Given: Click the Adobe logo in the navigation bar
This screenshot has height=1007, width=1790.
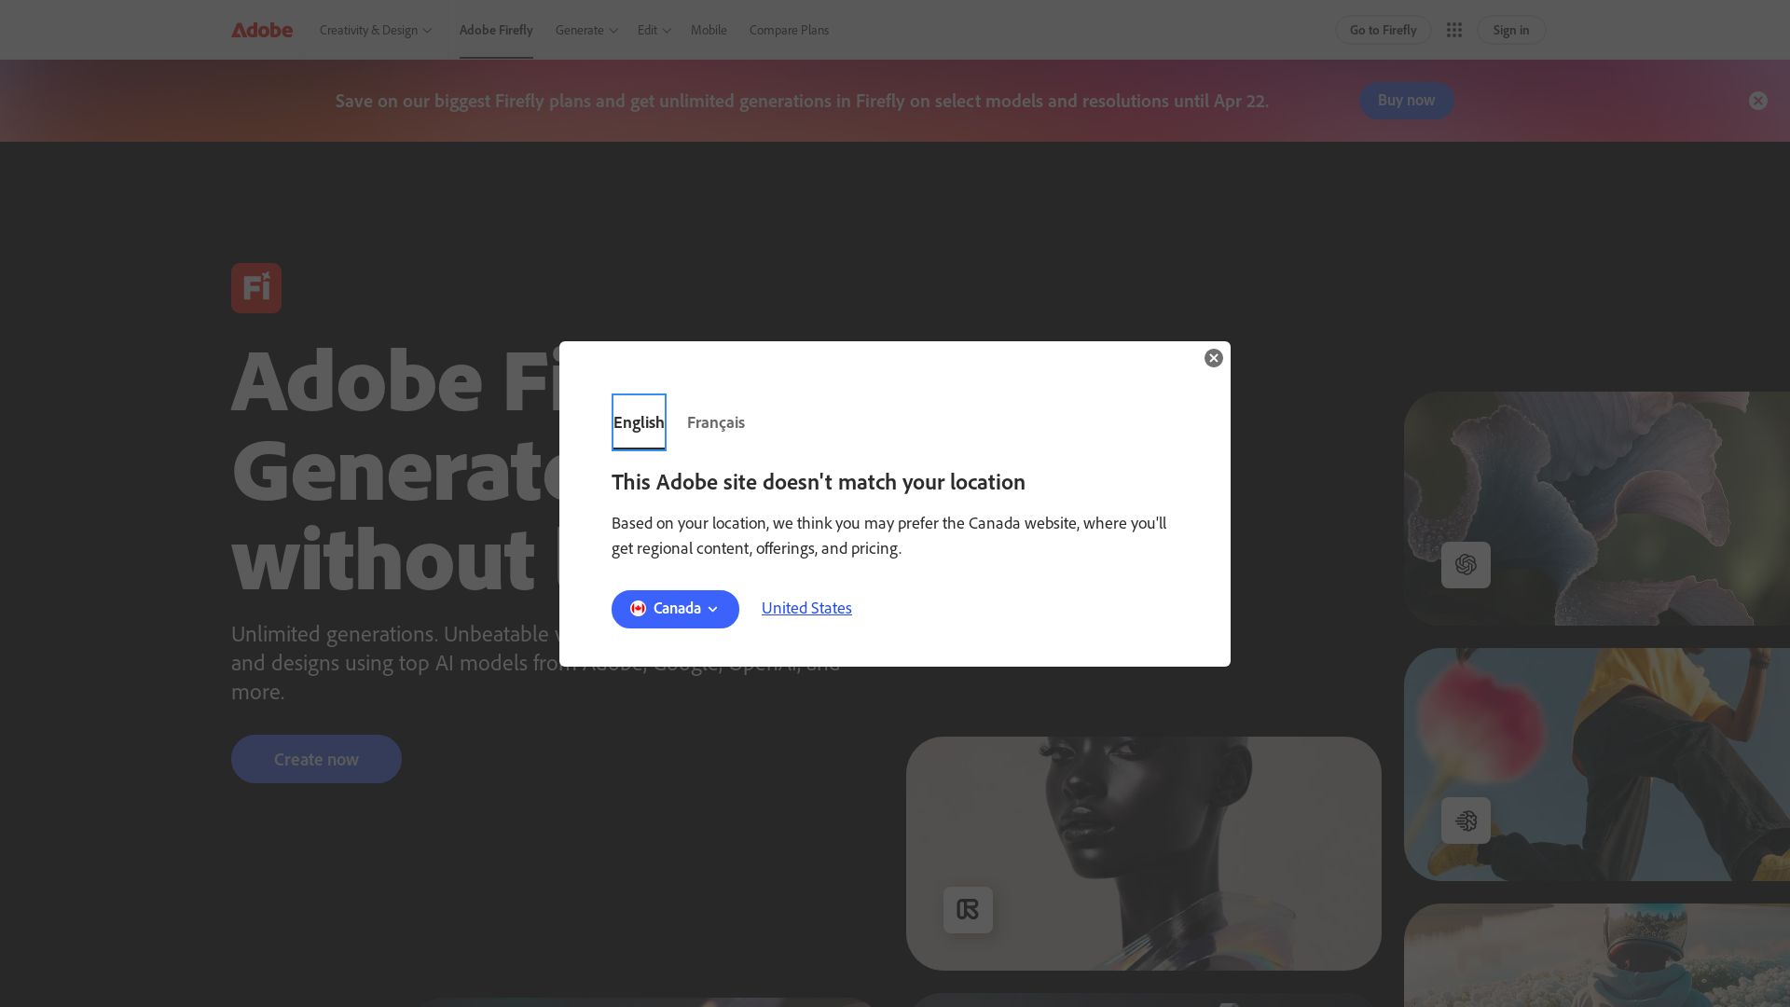Looking at the screenshot, I should pos(262,30).
